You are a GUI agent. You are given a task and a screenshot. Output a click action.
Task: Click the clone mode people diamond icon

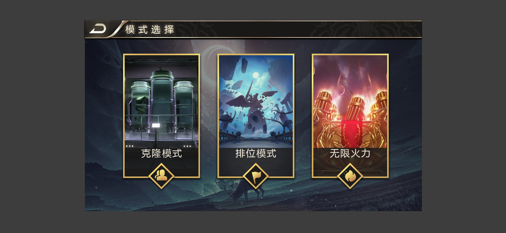tap(161, 176)
